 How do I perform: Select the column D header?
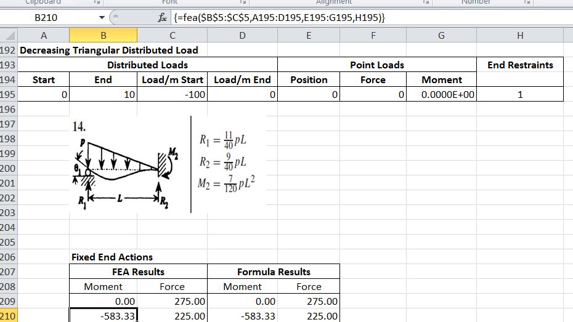[242, 36]
